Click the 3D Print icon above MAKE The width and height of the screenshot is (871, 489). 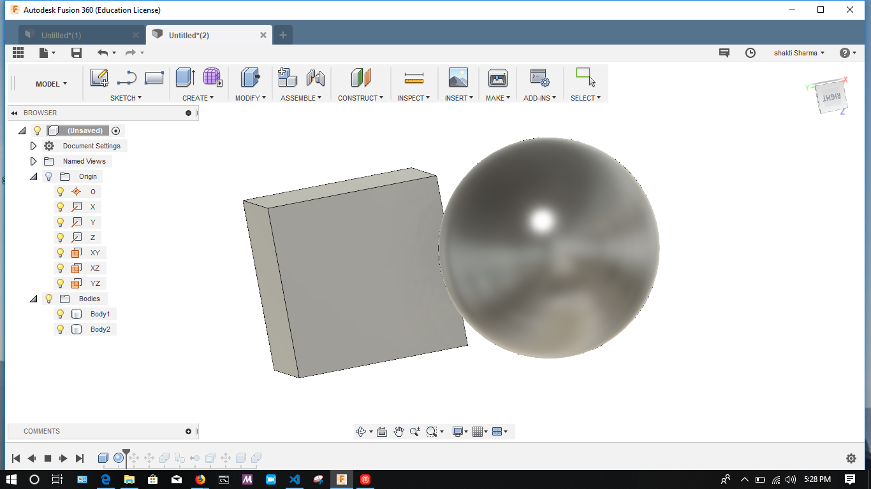498,78
